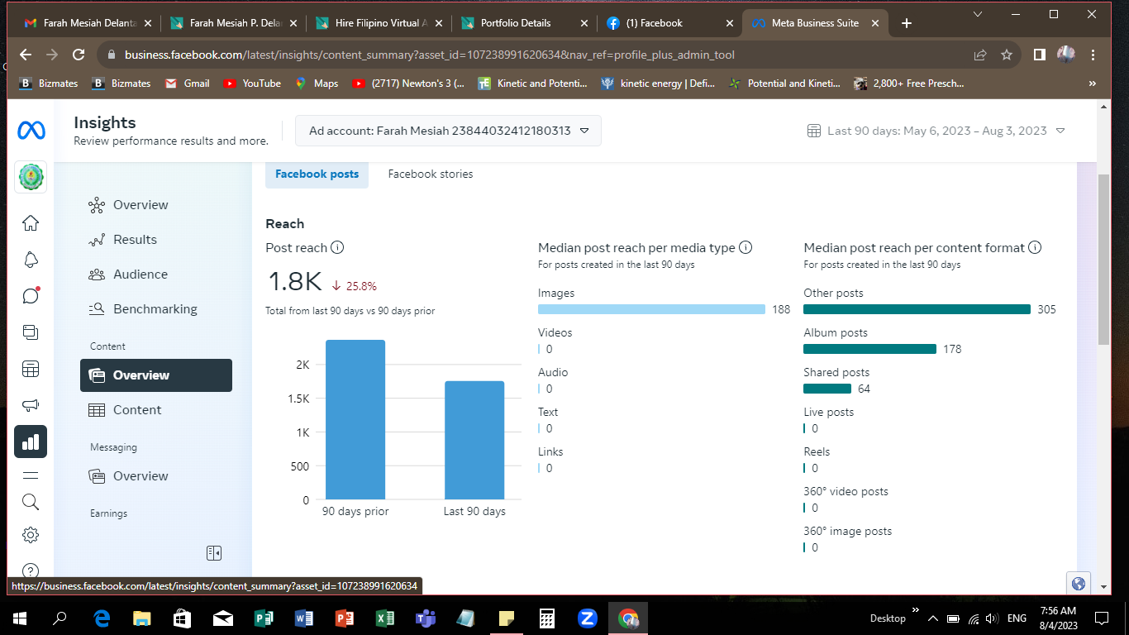
Task: Switch to the (1) Facebook browser tab
Action: click(x=669, y=23)
